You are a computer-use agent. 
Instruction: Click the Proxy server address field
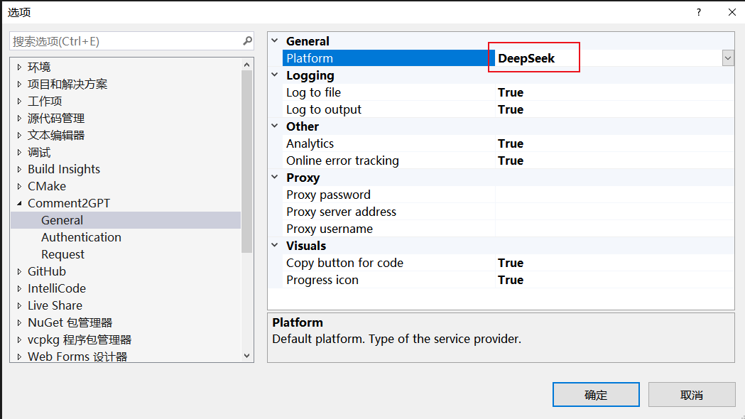click(614, 212)
